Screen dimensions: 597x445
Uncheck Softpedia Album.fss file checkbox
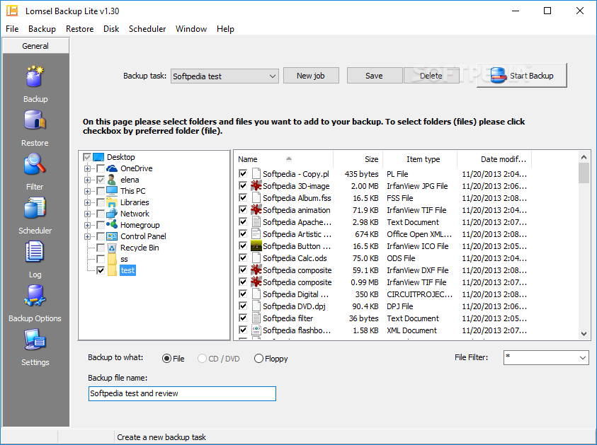[243, 198]
